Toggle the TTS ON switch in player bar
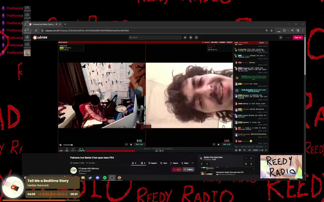 pos(61,150)
